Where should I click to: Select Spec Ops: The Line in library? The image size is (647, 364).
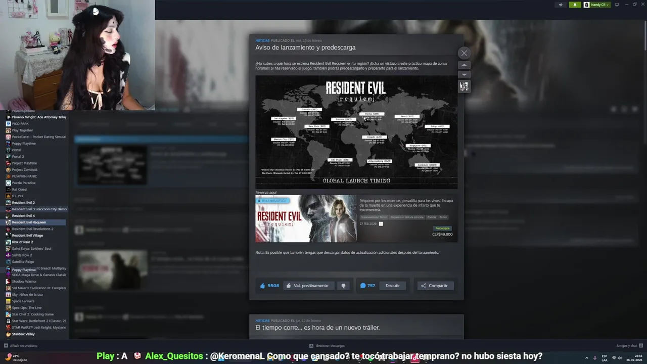click(35, 308)
